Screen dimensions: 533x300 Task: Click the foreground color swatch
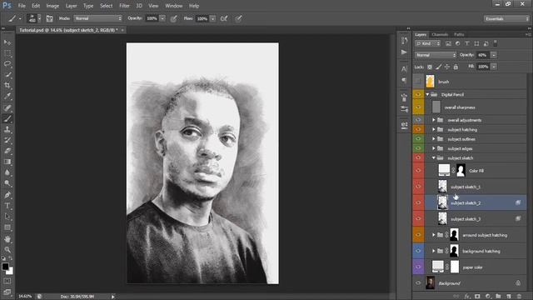(x=5, y=267)
